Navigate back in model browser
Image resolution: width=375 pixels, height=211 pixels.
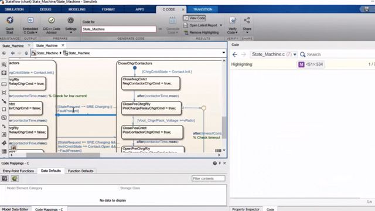(x=12, y=53)
